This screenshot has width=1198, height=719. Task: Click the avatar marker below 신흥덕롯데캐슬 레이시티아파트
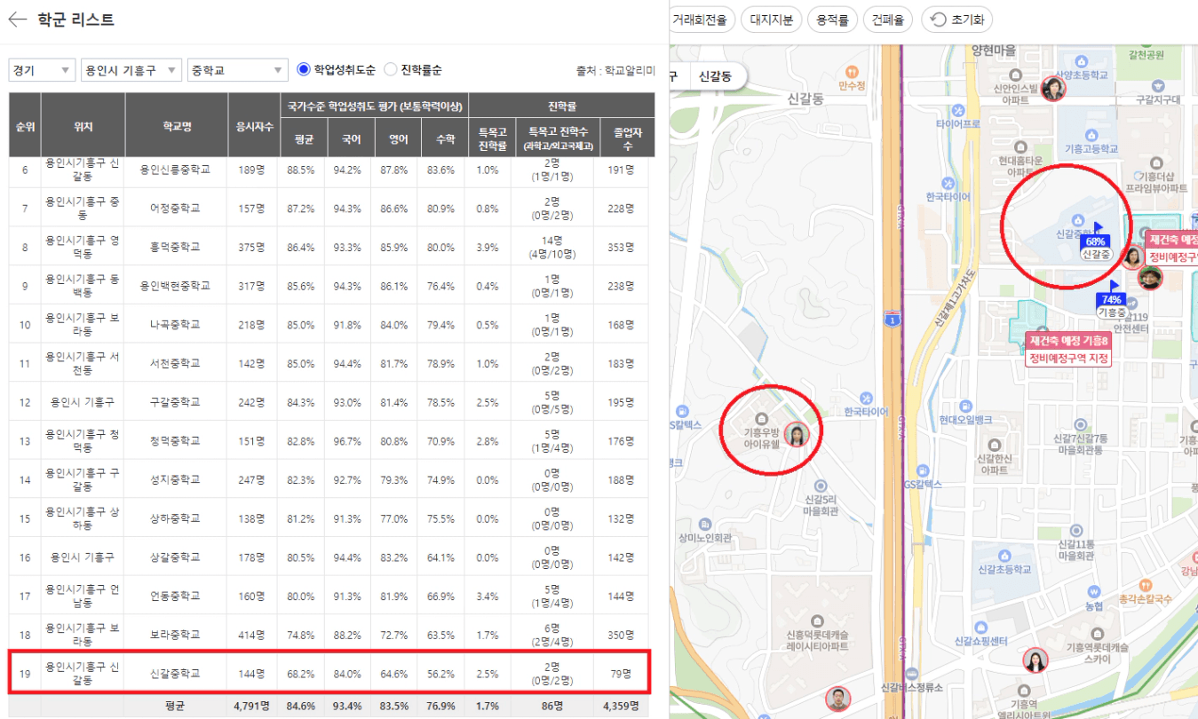pyautogui.click(x=837, y=699)
